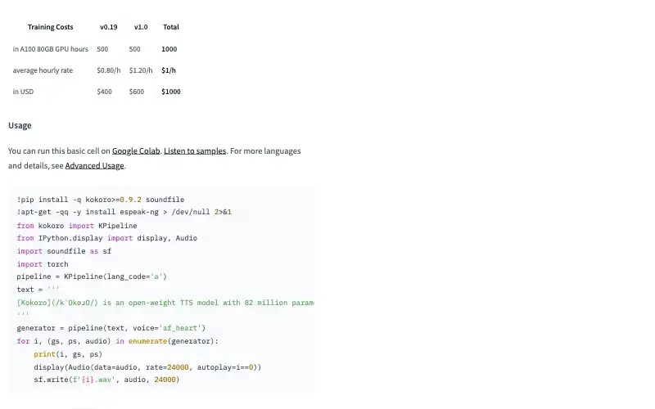655x409 pixels.
Task: Click the generator = pipeline(text, voice) line
Action: (111, 328)
